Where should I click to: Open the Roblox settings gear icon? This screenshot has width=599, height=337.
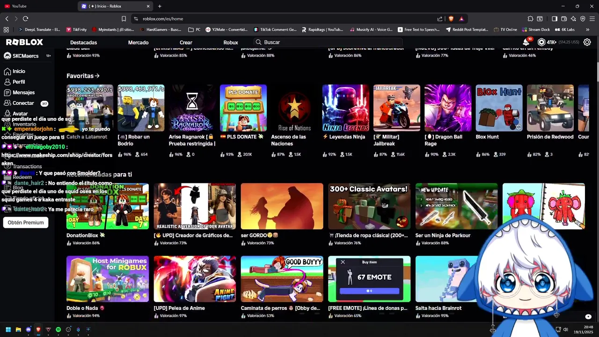[587, 42]
